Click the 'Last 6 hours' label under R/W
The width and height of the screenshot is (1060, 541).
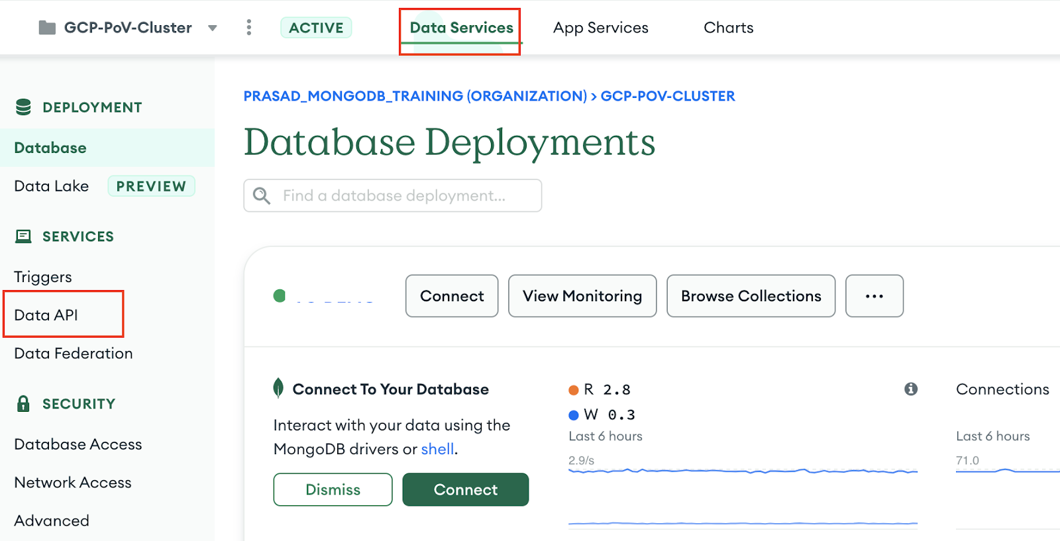pos(606,436)
